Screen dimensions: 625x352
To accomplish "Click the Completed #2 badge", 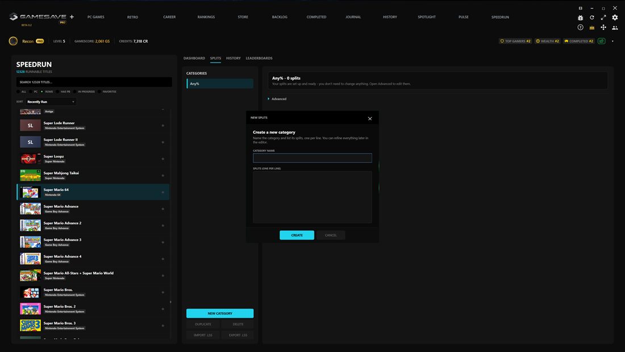I will (x=579, y=41).
